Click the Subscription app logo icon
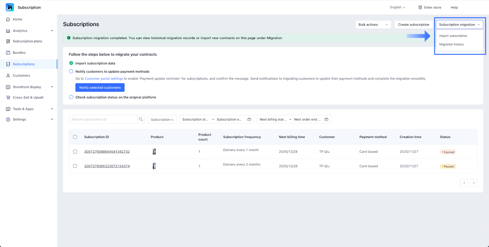This screenshot has height=247, width=489. pyautogui.click(x=10, y=7)
